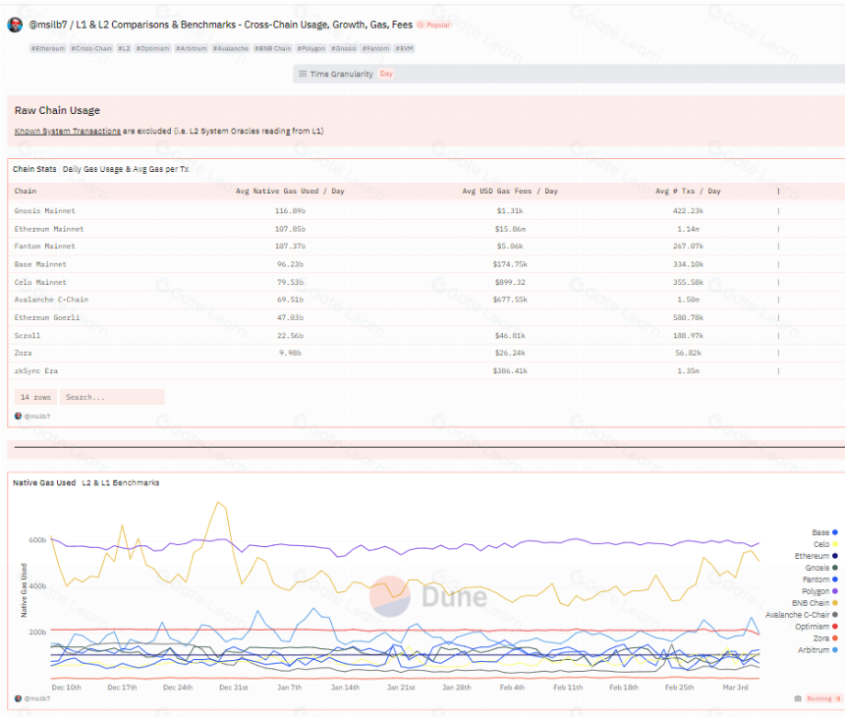Select the Gnosis Mainnet row
The image size is (845, 717).
(425, 211)
